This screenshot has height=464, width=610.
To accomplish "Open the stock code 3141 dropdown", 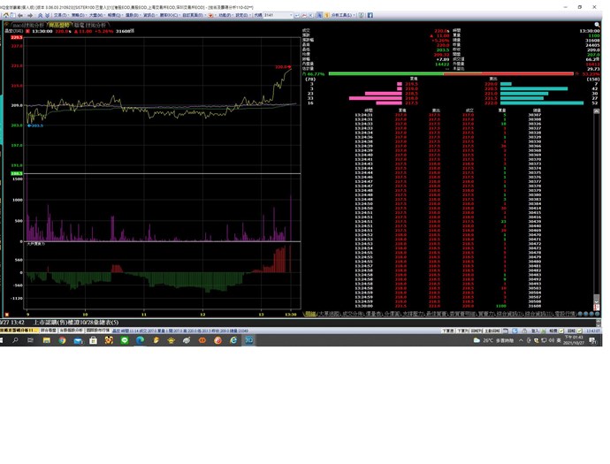I will pyautogui.click(x=292, y=15).
